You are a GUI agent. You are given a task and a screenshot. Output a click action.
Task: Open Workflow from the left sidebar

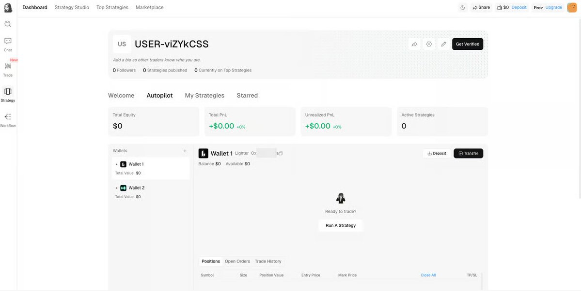tap(8, 120)
